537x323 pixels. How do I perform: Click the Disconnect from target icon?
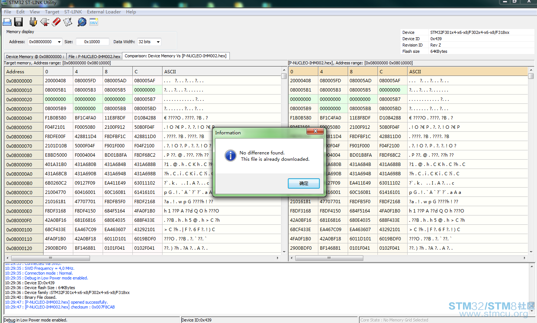tap(45, 22)
